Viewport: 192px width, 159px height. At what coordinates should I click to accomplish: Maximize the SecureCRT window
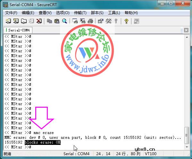click(x=171, y=4)
